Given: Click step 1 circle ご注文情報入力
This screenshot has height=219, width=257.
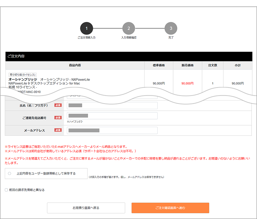Looking at the screenshot, I should coord(86,28).
